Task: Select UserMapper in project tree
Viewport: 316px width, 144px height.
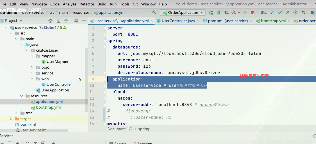Action: (x=55, y=62)
